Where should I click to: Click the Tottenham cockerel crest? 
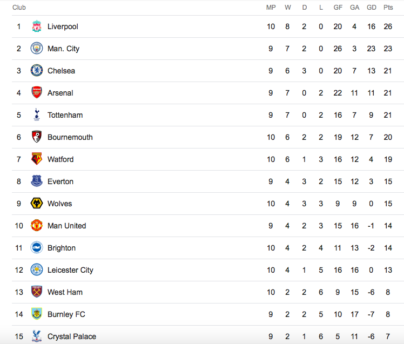pyautogui.click(x=37, y=115)
